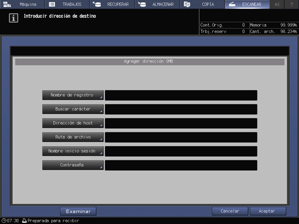This screenshot has width=299, height=224.
Task: Click the Contraseña text field
Action: point(181,165)
